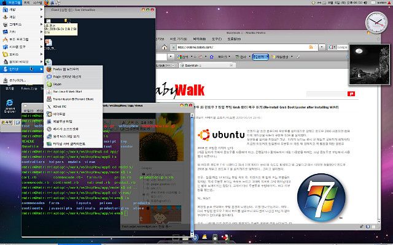Click the RSS feed icon in Firefox address bar
This screenshot has width=393, height=245.
pos(311,47)
